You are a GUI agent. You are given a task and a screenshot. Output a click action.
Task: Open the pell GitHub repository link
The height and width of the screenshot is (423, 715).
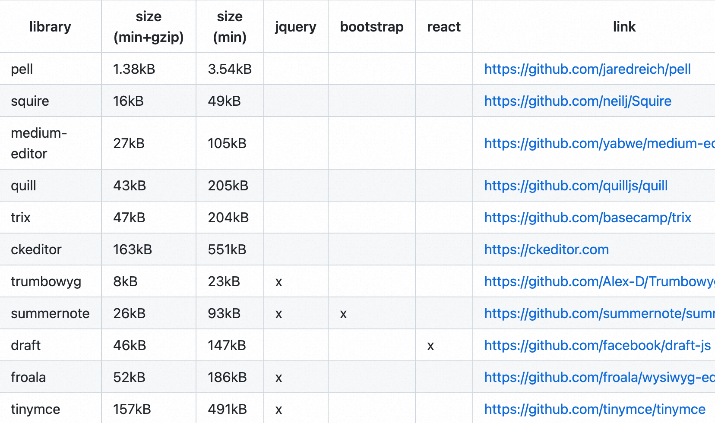click(x=587, y=69)
